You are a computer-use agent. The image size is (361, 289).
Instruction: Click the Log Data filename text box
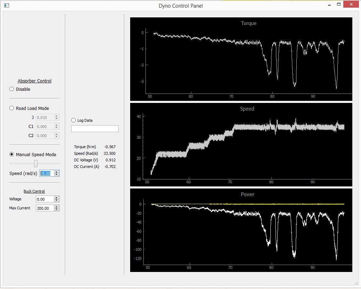click(95, 129)
